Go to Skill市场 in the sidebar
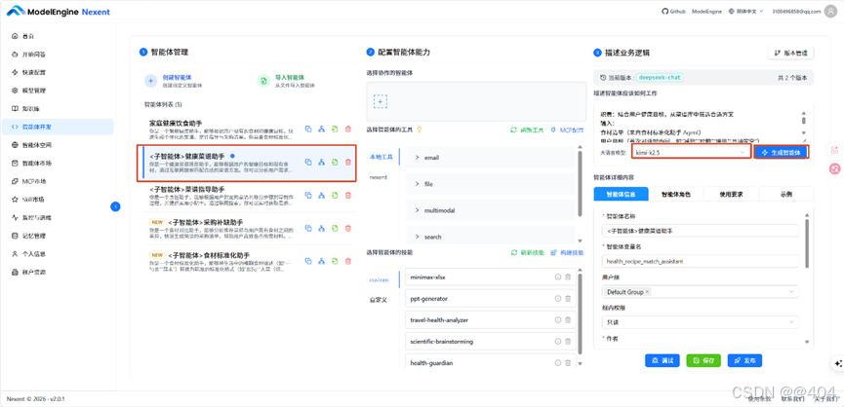Screen dimensions: 844x407 tap(57, 200)
